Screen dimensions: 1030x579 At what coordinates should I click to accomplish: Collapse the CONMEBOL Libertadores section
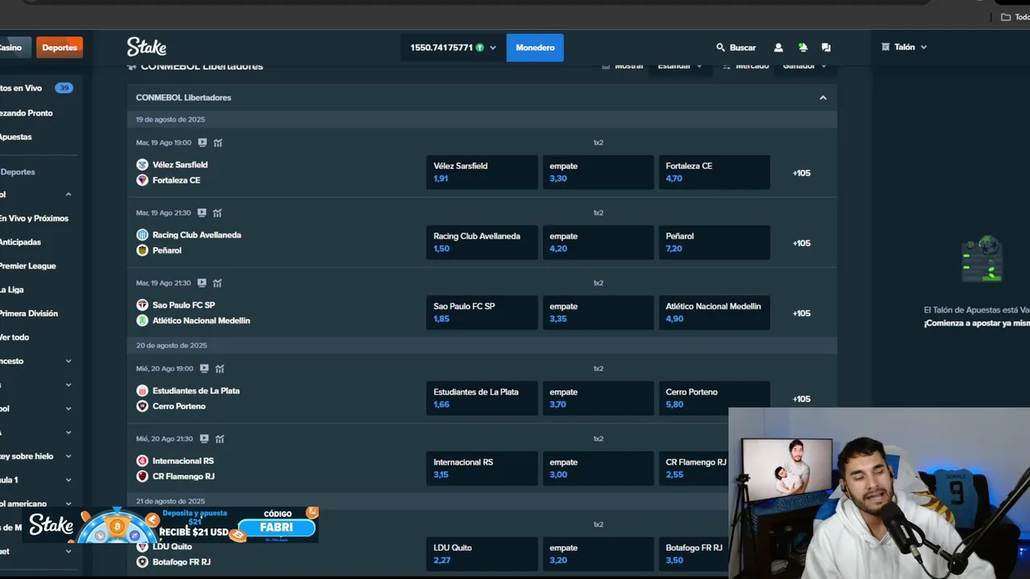coord(822,97)
